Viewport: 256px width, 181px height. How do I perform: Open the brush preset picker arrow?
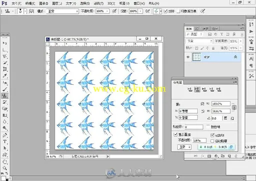[25, 11]
